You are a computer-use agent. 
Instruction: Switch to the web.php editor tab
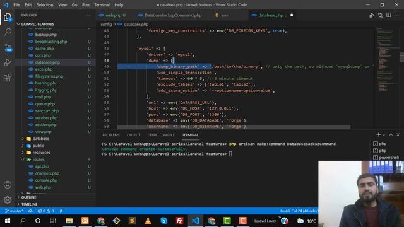point(112,15)
